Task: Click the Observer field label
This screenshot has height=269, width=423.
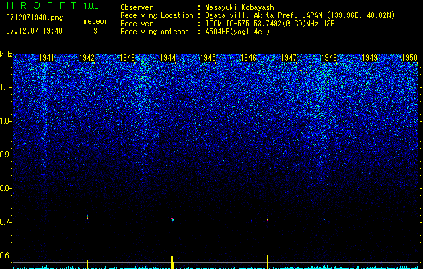Action: point(137,7)
